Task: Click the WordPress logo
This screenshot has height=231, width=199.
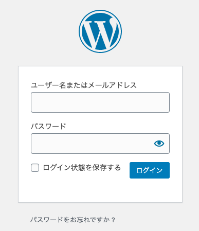Action: (100, 31)
